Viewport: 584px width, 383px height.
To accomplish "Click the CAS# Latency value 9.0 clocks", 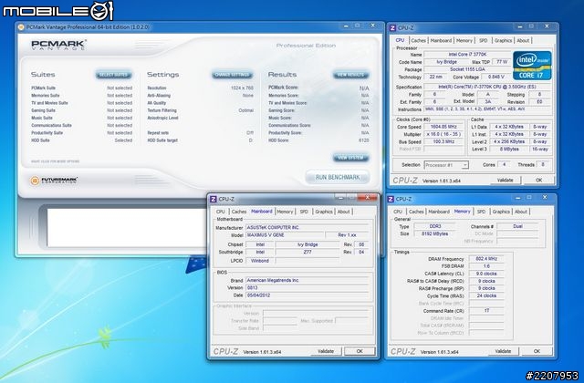I will tap(486, 274).
